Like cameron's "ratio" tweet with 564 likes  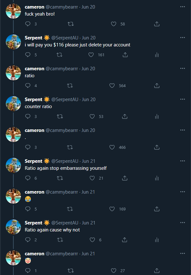(112, 86)
